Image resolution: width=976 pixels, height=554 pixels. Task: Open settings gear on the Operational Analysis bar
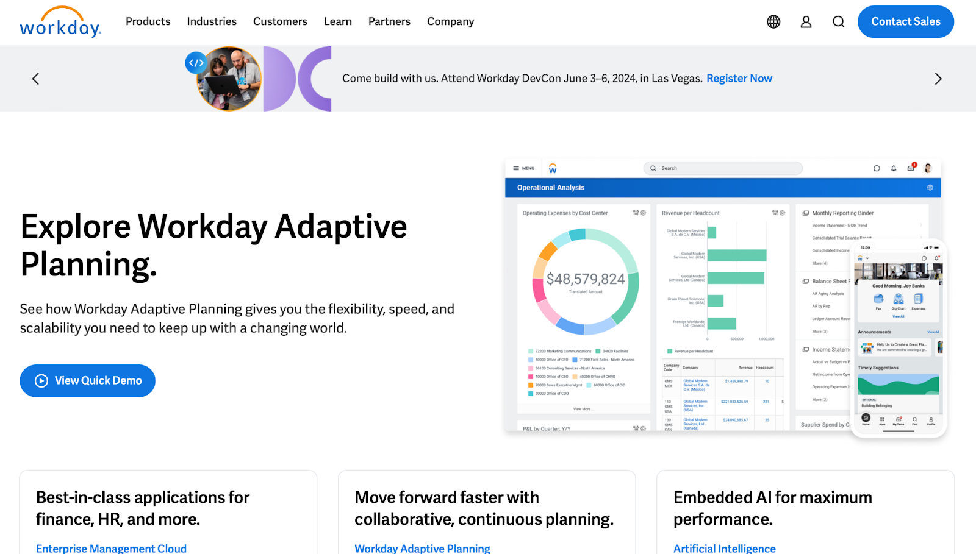[x=930, y=187]
